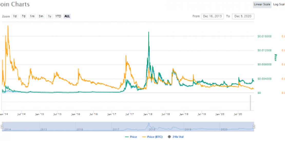Click the navigator's right range handle
The image size is (285, 141).
[x=254, y=126]
